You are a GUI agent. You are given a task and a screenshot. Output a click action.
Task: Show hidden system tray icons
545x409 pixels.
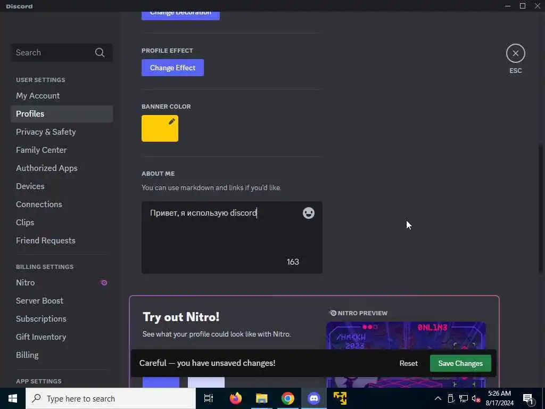coord(438,398)
